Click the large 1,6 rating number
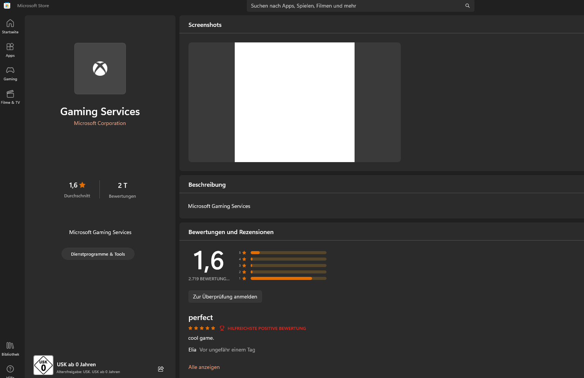584x378 pixels. tap(209, 261)
